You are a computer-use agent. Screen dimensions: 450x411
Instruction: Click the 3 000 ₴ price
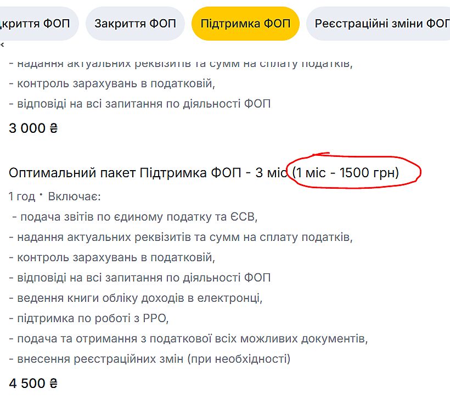[33, 128]
